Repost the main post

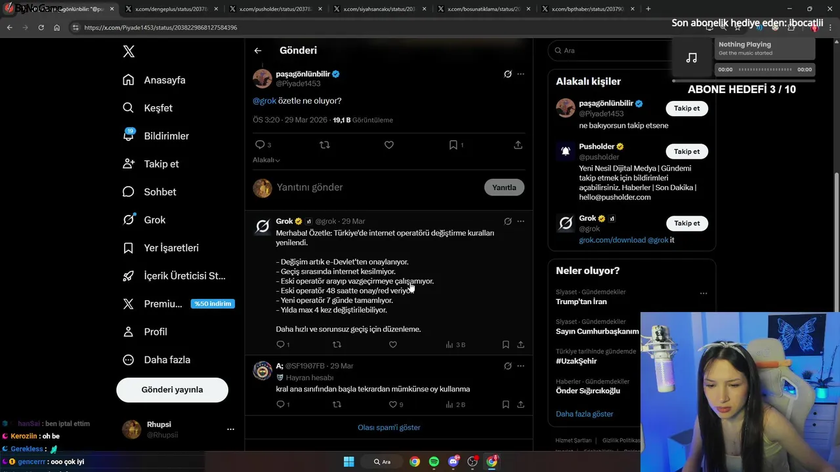pos(324,145)
